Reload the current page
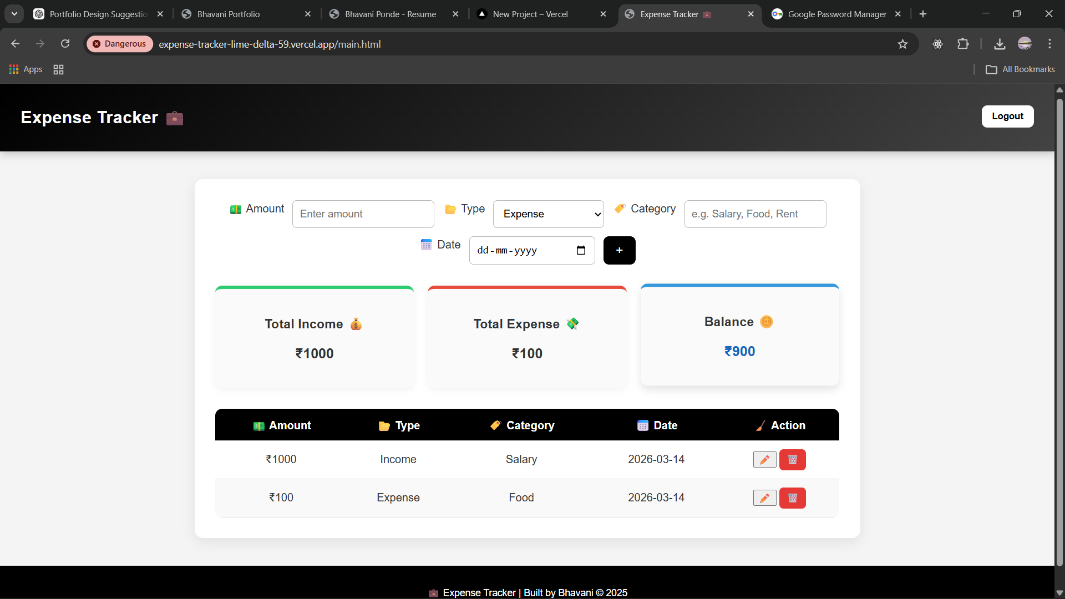The height and width of the screenshot is (599, 1065). 65,44
